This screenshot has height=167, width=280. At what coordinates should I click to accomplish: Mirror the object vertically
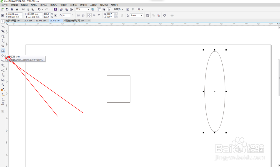click(83, 15)
